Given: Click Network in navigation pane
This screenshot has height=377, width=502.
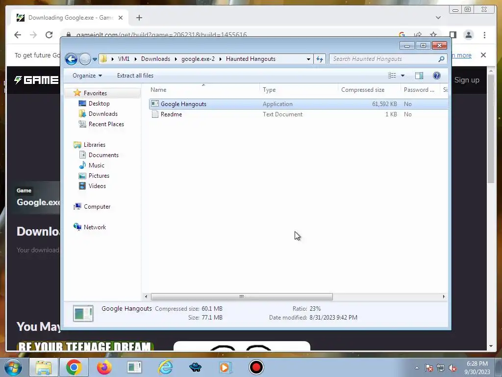Looking at the screenshot, I should 95,227.
